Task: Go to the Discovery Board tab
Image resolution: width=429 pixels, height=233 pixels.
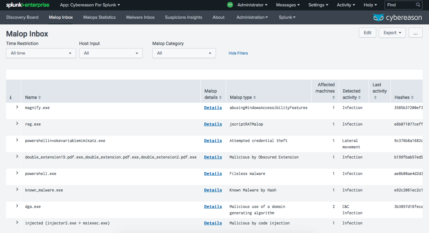Action: tap(22, 17)
